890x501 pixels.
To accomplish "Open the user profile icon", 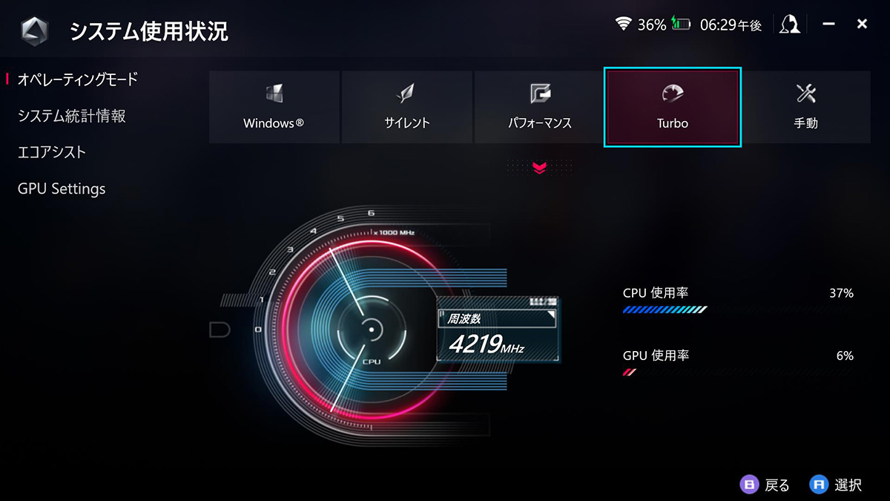I will tap(790, 24).
